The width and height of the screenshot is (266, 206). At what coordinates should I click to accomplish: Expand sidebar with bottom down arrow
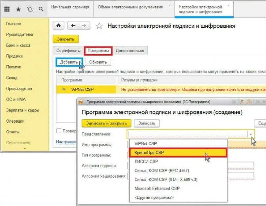[25, 148]
